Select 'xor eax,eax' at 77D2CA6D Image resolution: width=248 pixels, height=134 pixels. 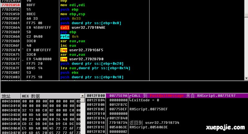[x=73, y=41]
